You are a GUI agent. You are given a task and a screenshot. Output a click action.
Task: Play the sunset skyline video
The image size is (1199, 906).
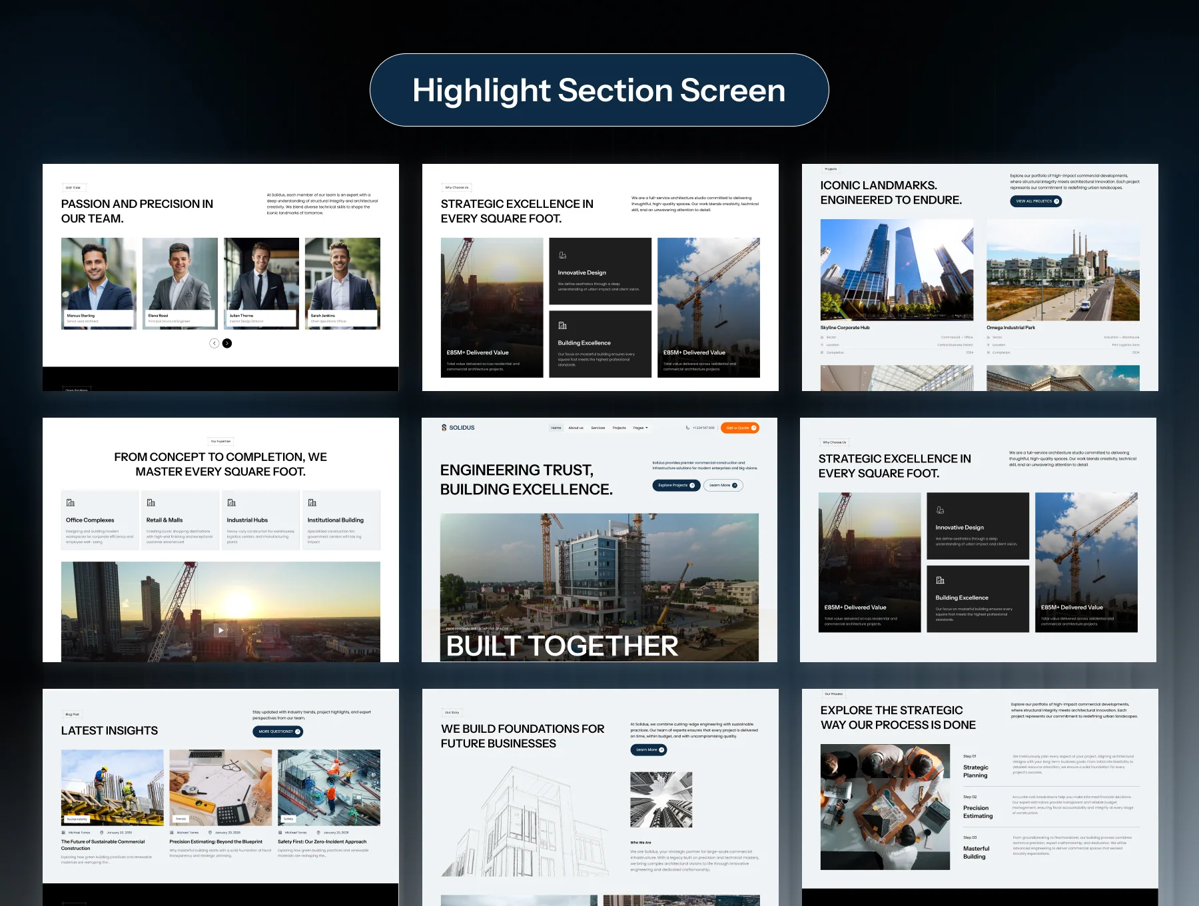(220, 630)
